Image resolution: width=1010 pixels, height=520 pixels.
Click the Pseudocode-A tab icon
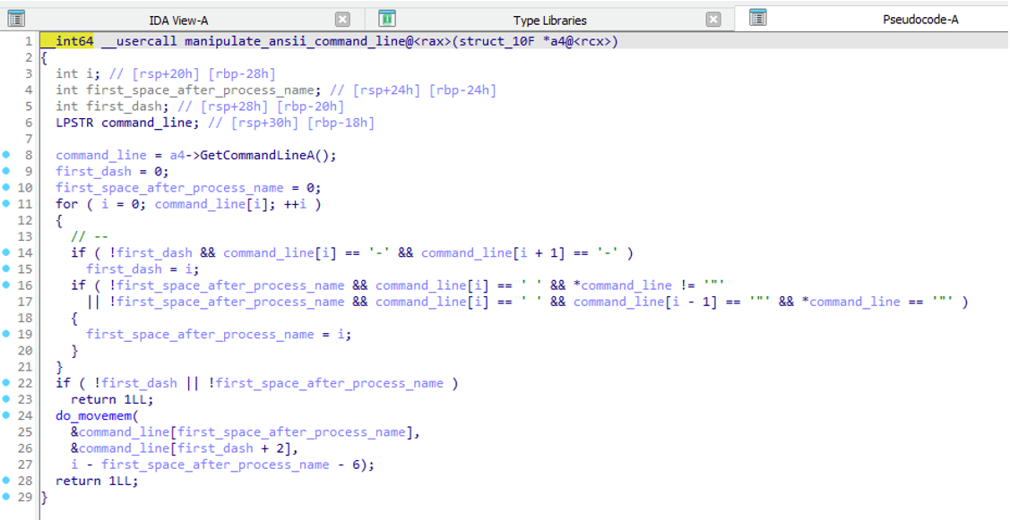pyautogui.click(x=758, y=18)
